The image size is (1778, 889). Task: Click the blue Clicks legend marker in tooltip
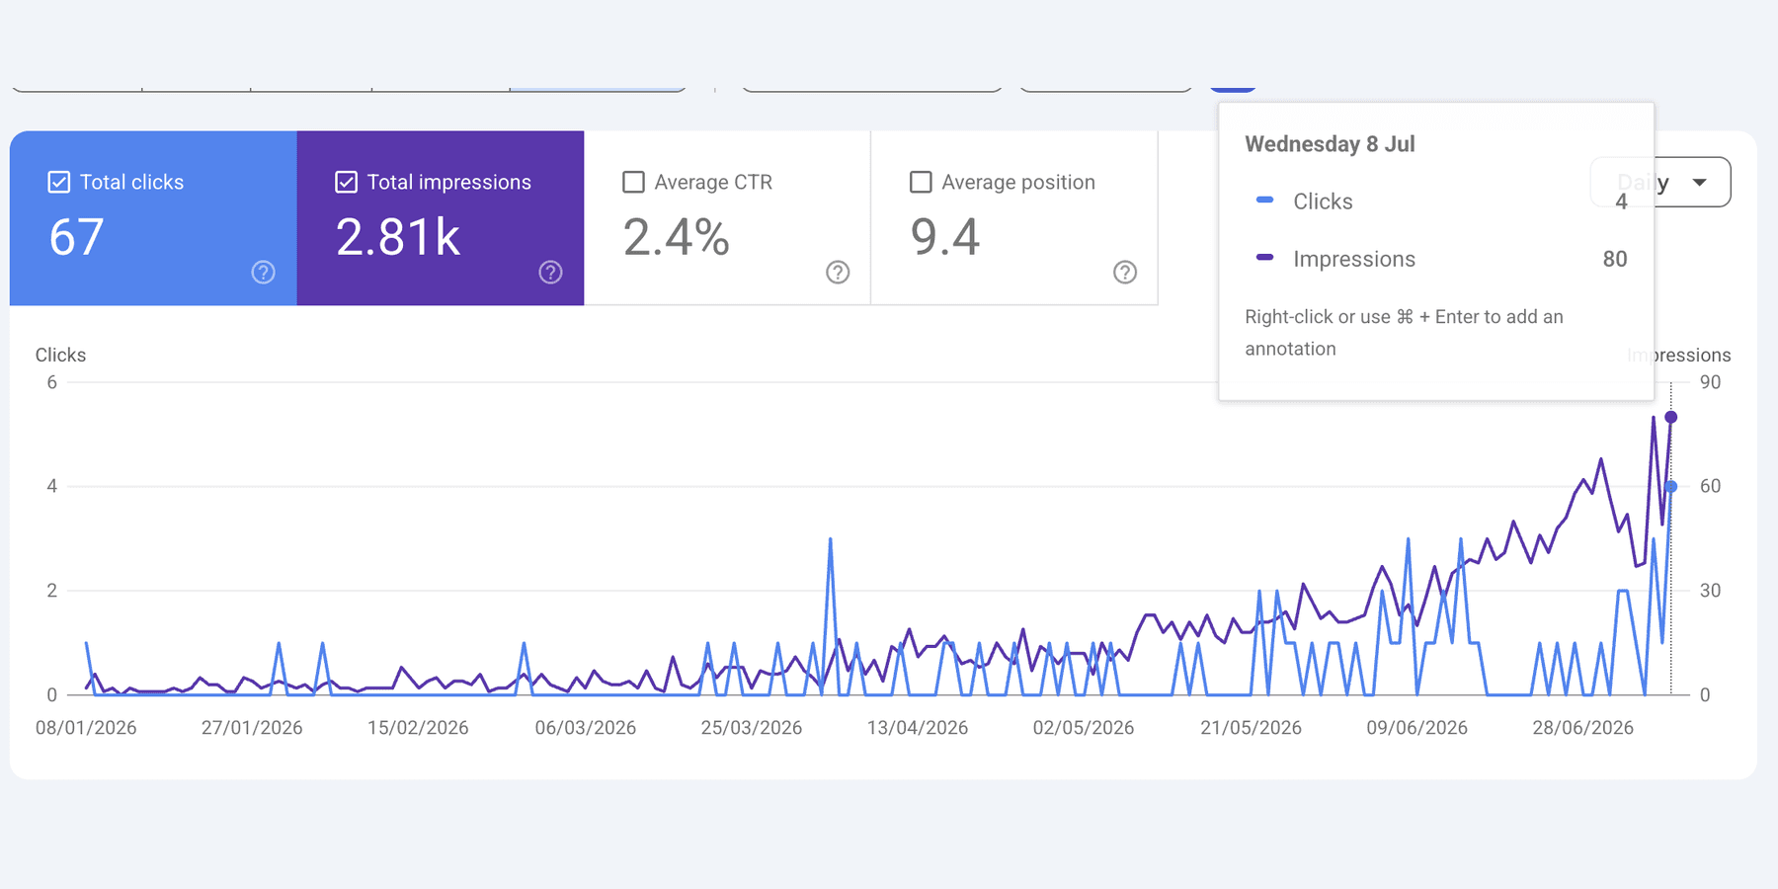click(x=1264, y=200)
